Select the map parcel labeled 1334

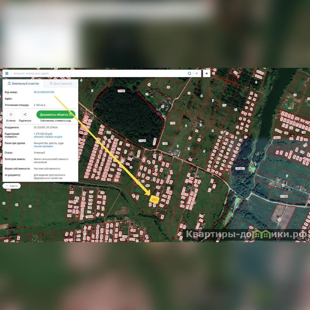coord(172,123)
